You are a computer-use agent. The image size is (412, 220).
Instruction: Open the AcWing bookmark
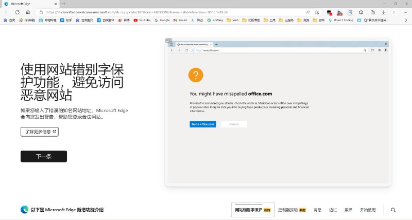tap(215, 20)
